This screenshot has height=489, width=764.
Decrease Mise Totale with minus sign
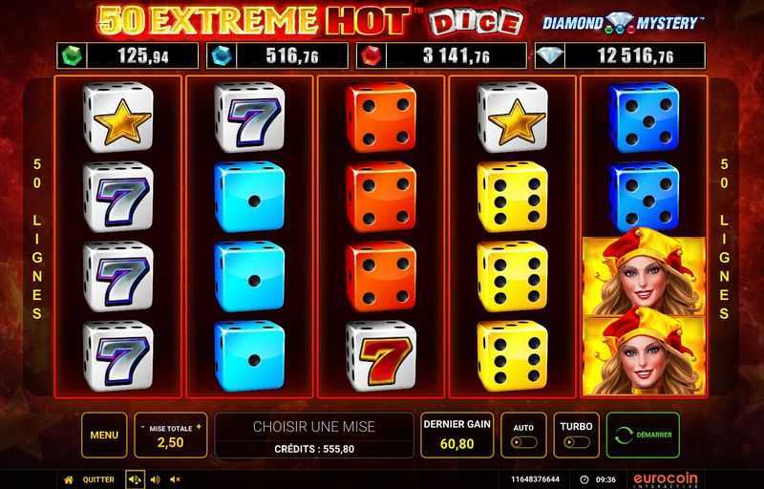click(142, 427)
